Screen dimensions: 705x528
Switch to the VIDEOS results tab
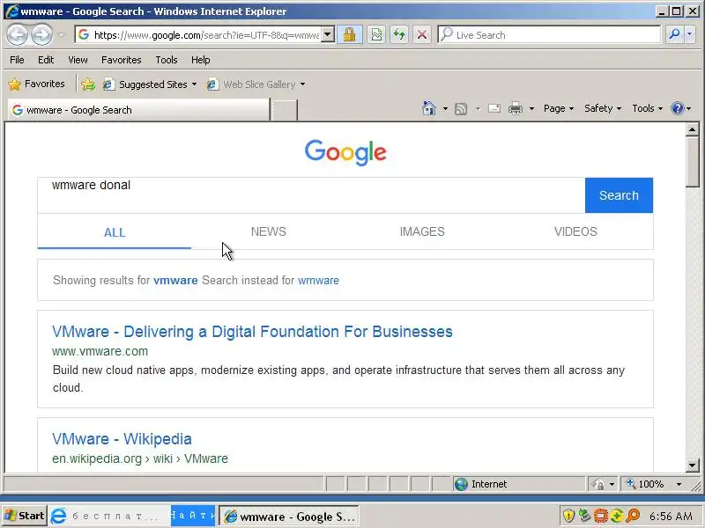tap(576, 231)
